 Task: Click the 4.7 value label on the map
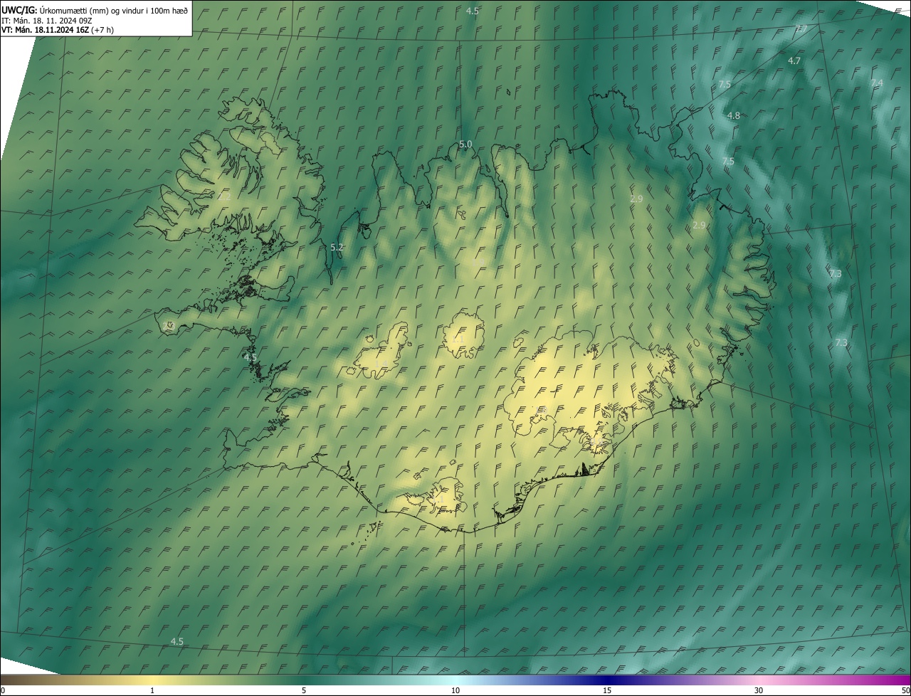coord(794,61)
